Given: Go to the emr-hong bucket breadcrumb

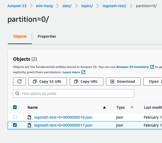Looking at the screenshot, I should [x=44, y=6].
